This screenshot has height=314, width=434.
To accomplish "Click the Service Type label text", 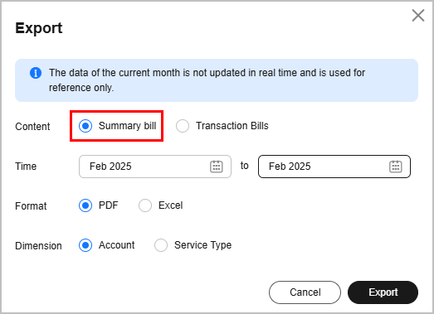I will pos(202,245).
